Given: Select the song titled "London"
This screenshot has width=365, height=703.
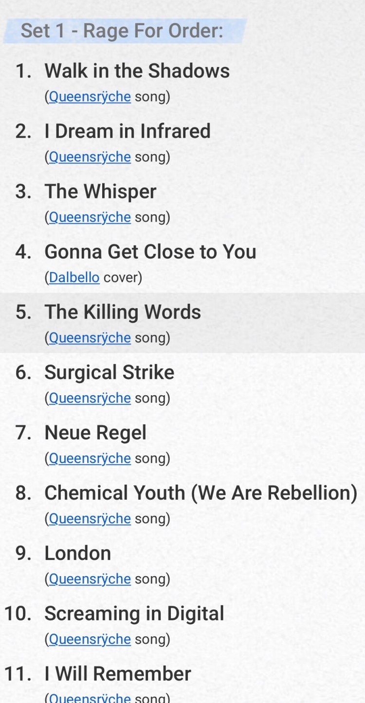Looking at the screenshot, I should point(78,553).
